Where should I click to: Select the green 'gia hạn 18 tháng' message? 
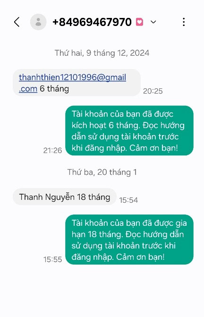(129, 240)
